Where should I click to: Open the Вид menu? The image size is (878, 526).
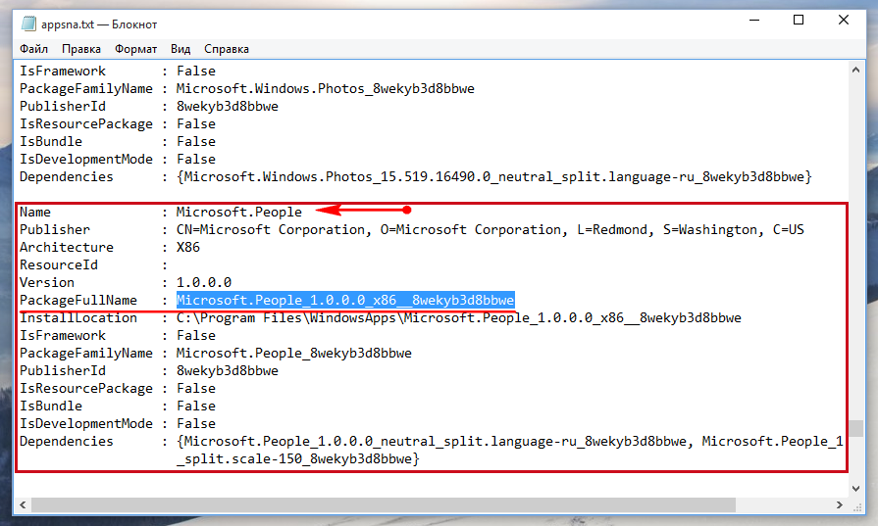pyautogui.click(x=181, y=49)
